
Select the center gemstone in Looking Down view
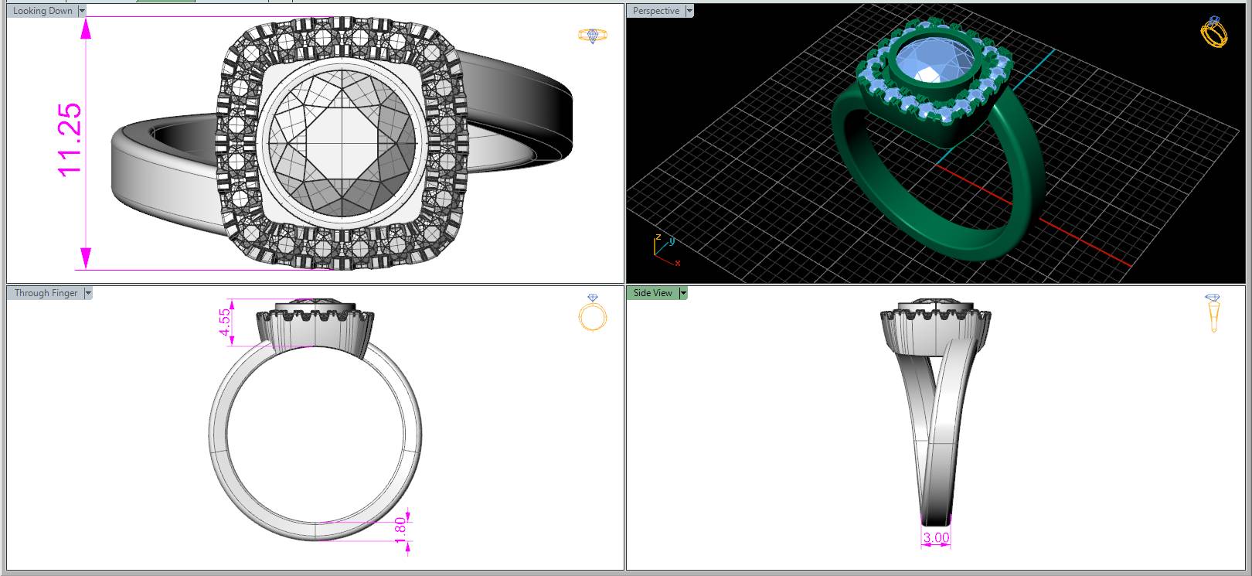pyautogui.click(x=341, y=143)
